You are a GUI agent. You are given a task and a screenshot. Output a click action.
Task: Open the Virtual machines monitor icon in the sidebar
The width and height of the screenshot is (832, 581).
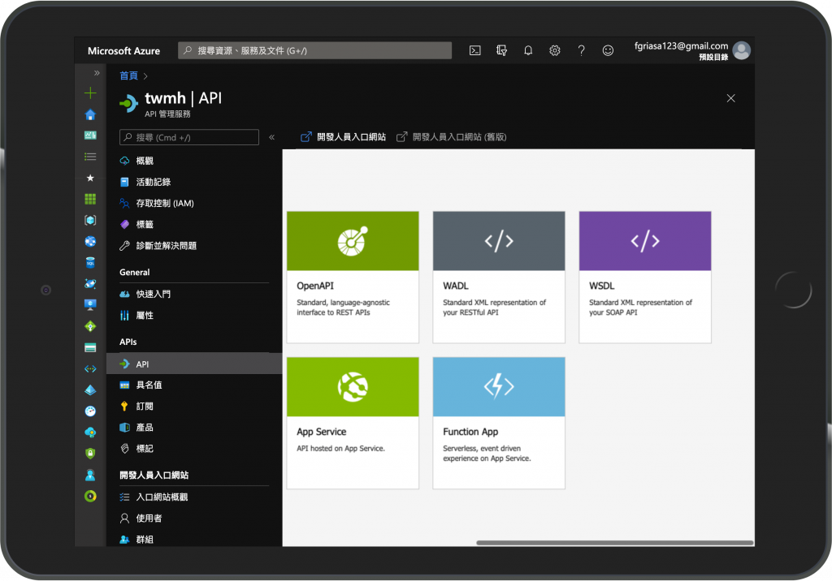pos(90,305)
